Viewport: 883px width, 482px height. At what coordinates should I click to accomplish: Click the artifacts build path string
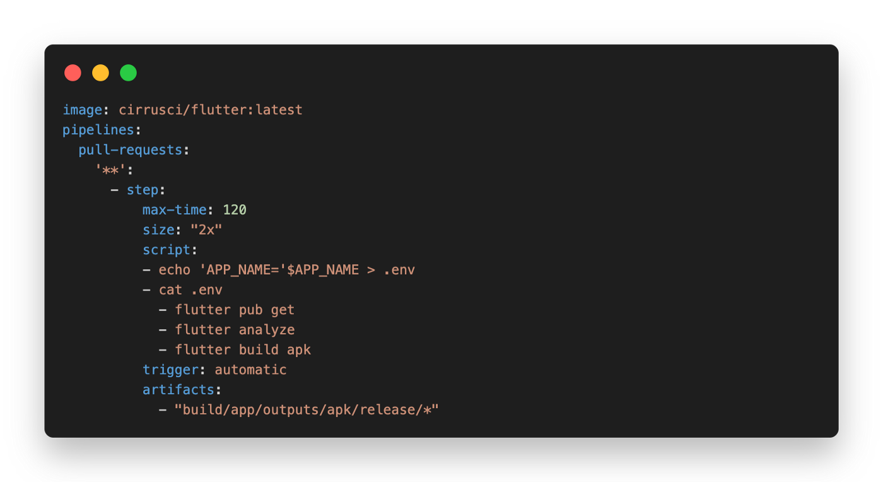307,410
